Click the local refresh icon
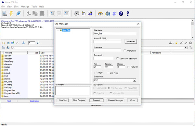 click(x=38, y=43)
